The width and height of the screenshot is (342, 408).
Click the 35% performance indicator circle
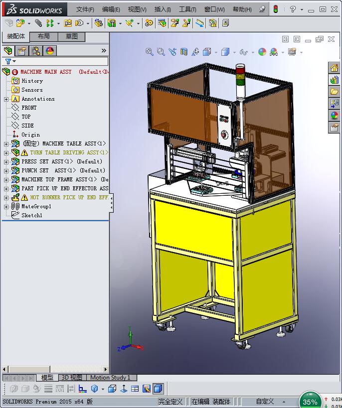(x=310, y=401)
